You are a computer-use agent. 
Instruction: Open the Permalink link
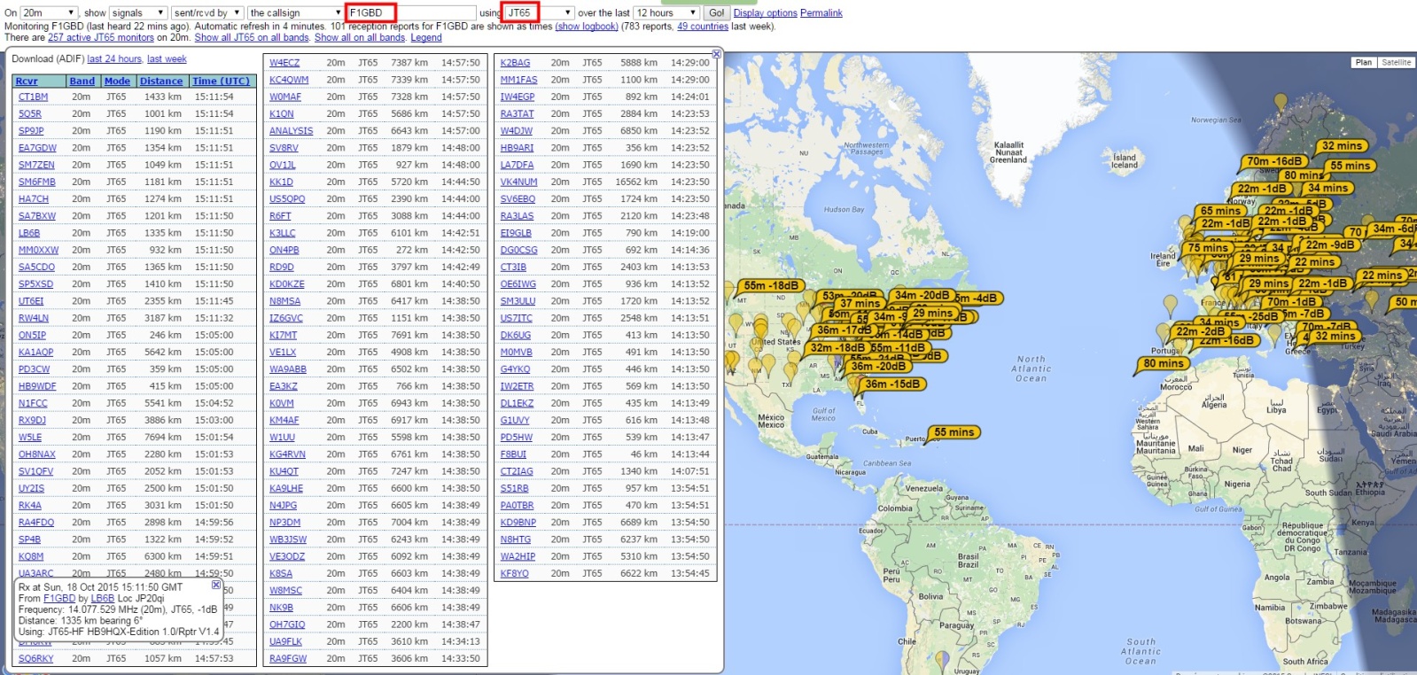click(821, 13)
